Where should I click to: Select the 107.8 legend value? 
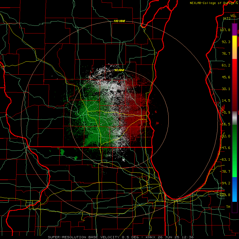[225, 30]
